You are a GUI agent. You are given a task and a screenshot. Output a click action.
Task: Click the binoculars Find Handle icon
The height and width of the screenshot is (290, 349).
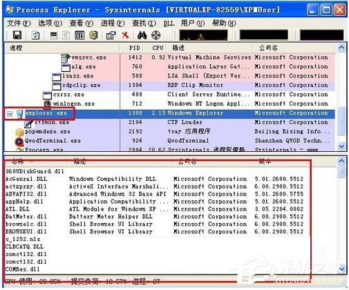(x=142, y=35)
